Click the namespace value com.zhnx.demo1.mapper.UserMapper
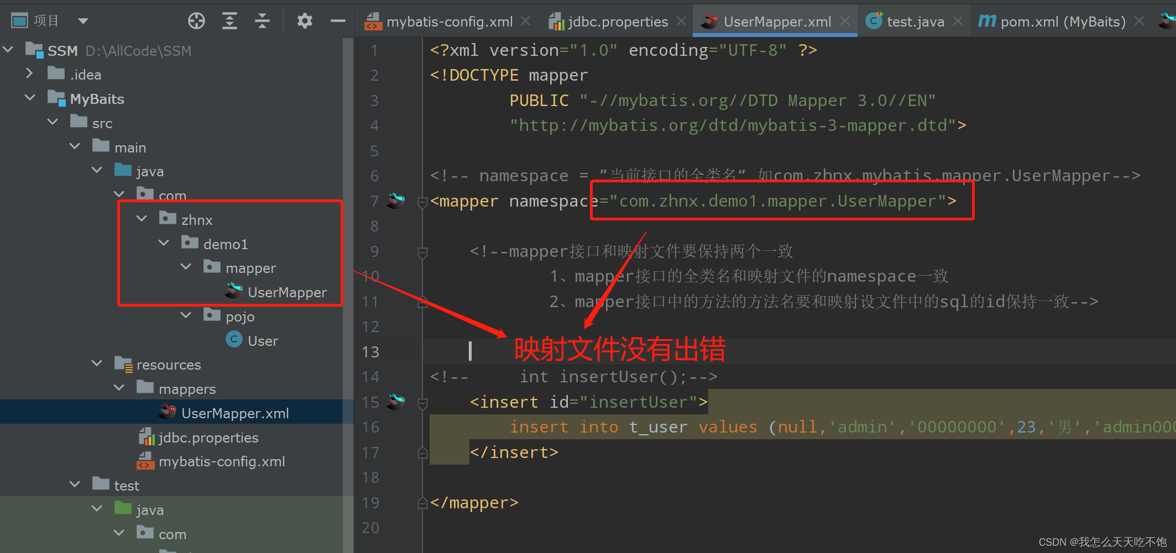1176x553 pixels. 777,201
